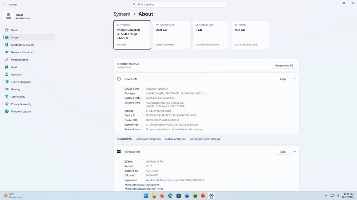Viewport: 357px width, 200px height.
Task: Click the Windows Update sync icon
Action: [7, 111]
